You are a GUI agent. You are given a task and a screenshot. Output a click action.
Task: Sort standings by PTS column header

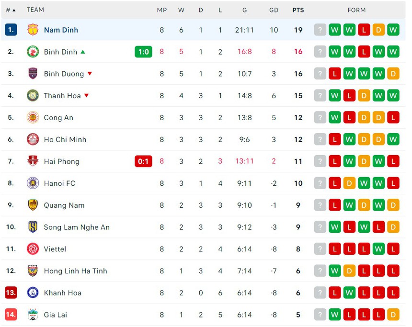coord(298,10)
